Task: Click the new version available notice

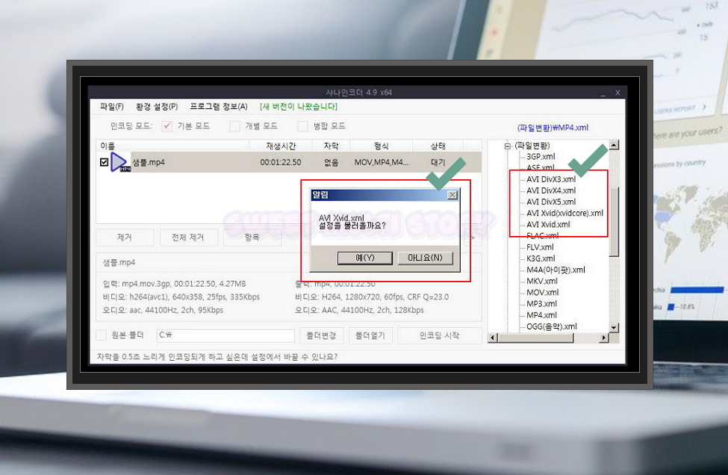Action: pos(299,107)
